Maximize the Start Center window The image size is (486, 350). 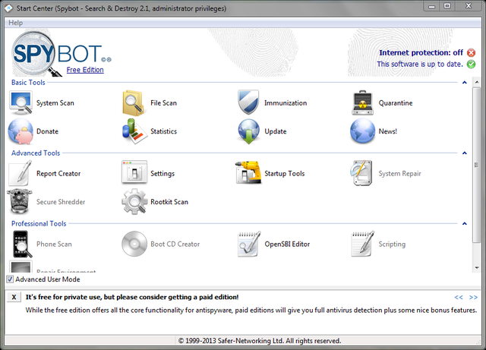pos(447,6)
